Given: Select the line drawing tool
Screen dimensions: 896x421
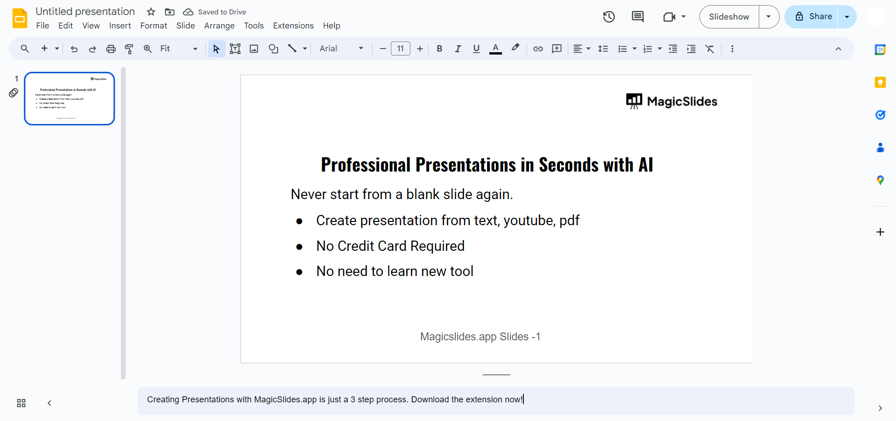Looking at the screenshot, I should (293, 48).
